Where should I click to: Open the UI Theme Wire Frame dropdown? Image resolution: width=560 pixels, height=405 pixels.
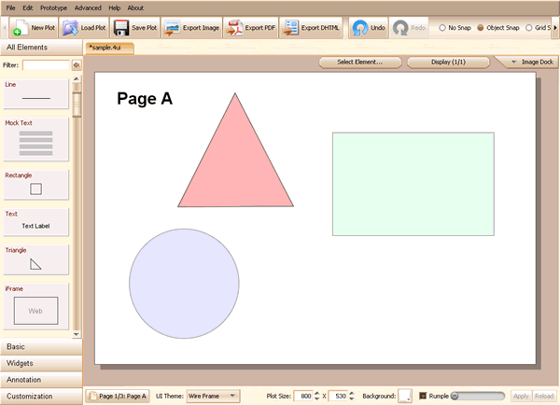[x=213, y=396]
